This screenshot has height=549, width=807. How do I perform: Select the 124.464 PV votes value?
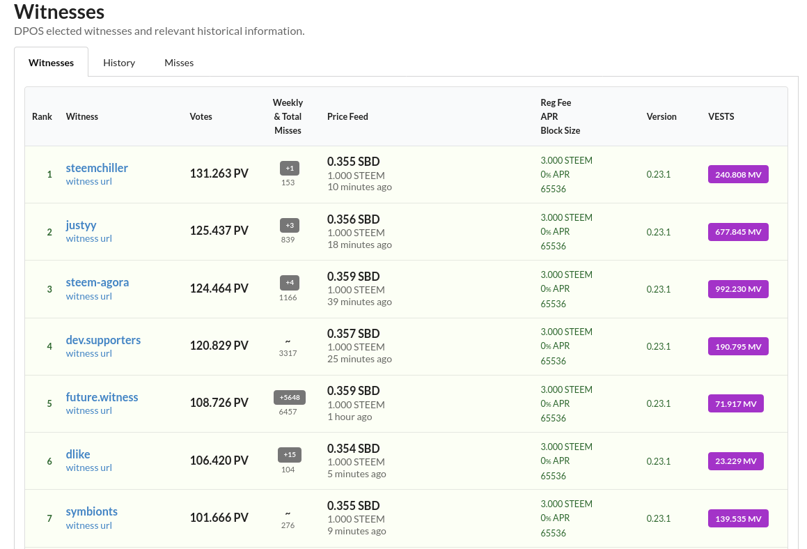pos(219,288)
